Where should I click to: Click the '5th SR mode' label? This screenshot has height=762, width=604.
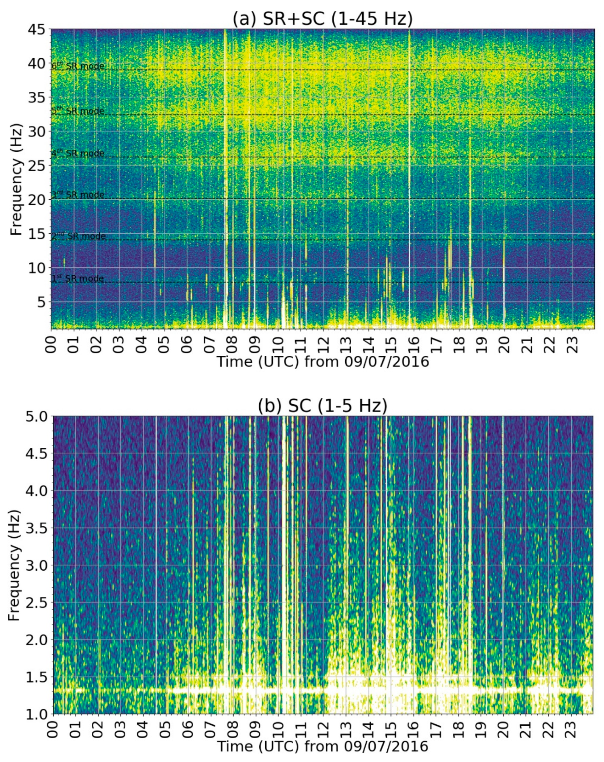click(78, 111)
